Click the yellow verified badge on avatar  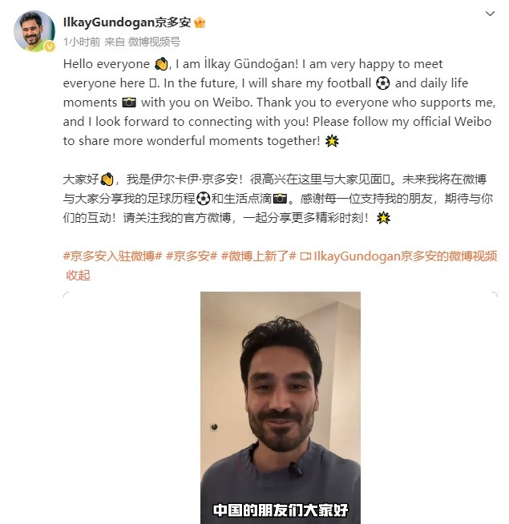(x=50, y=46)
